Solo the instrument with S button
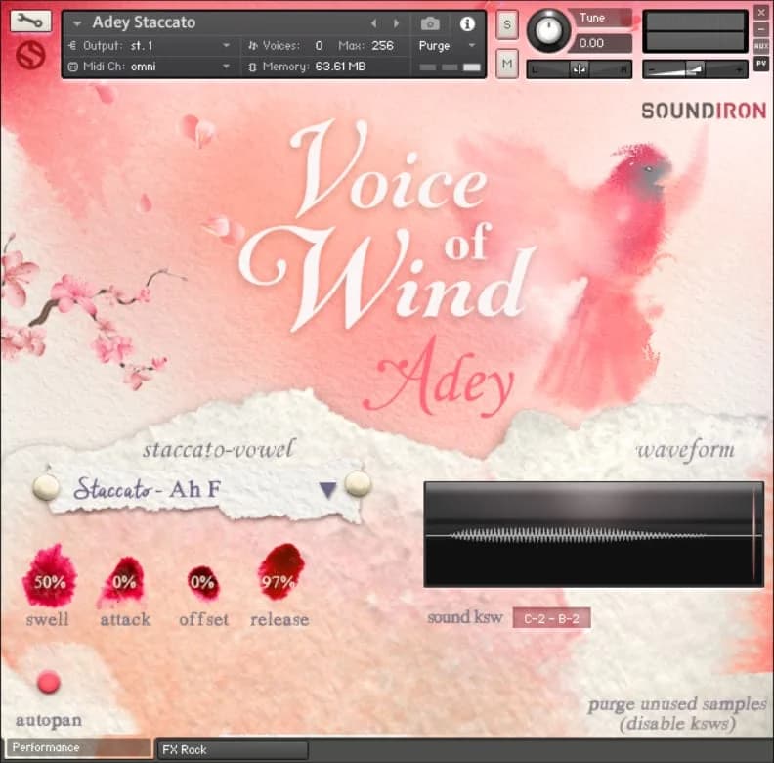Image resolution: width=774 pixels, height=763 pixels. point(506,23)
